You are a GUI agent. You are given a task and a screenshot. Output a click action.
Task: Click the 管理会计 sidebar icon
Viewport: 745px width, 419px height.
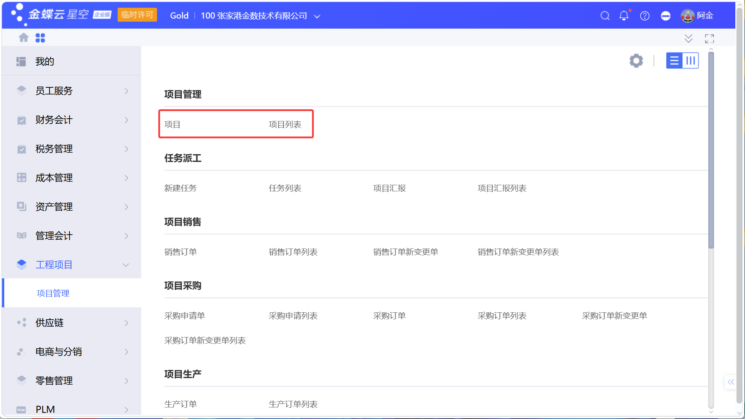(22, 235)
